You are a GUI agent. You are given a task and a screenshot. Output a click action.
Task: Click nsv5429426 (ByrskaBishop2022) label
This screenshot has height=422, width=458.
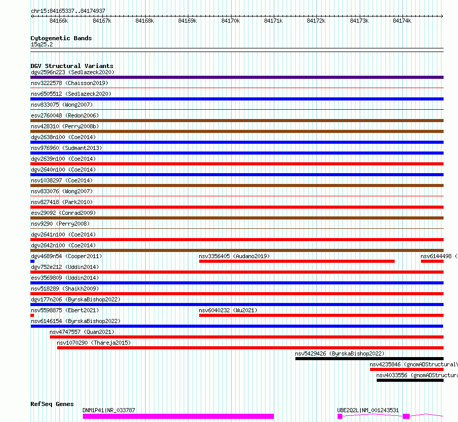340,353
